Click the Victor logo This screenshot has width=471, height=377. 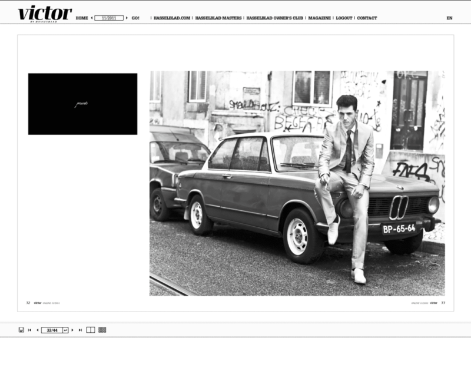coord(44,14)
